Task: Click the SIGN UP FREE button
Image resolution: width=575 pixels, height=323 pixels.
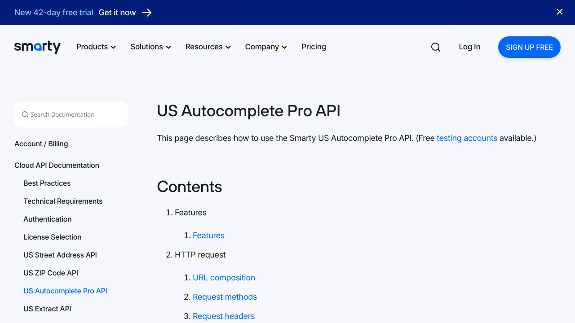Action: click(529, 47)
